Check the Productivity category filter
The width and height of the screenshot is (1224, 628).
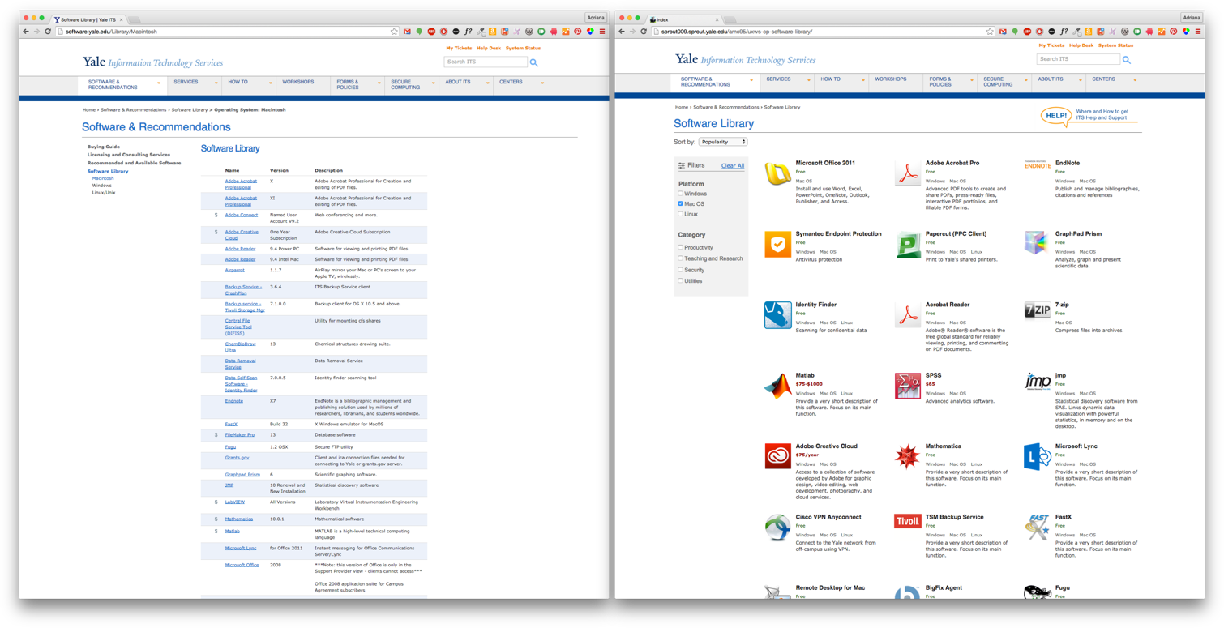pos(680,248)
